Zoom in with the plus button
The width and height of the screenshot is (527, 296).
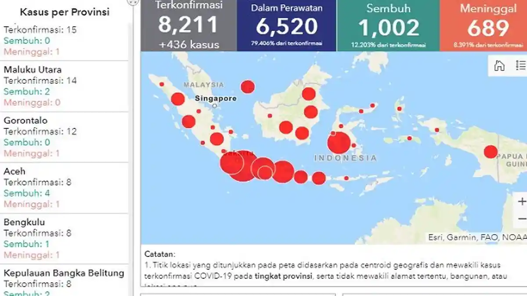click(x=522, y=202)
